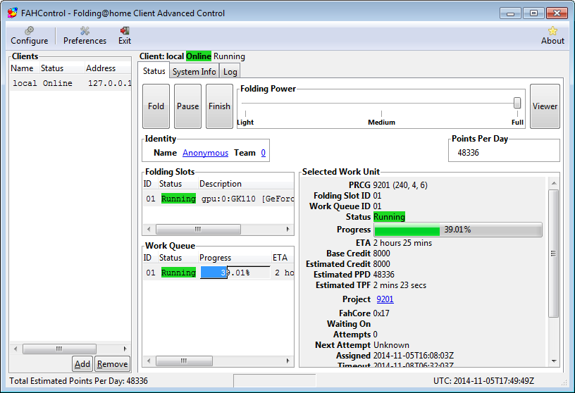This screenshot has width=575, height=393.
Task: Click the FAHControl title bar app icon
Action: click(13, 13)
